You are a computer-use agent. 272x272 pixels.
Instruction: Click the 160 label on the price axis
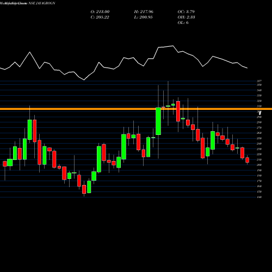[259, 186]
